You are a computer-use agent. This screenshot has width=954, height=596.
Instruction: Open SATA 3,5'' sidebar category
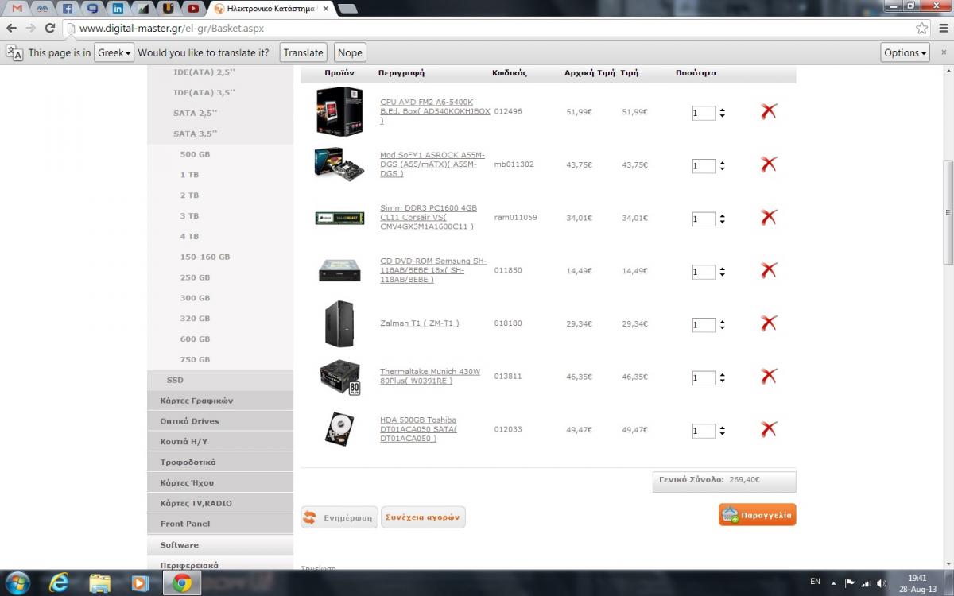pyautogui.click(x=195, y=134)
